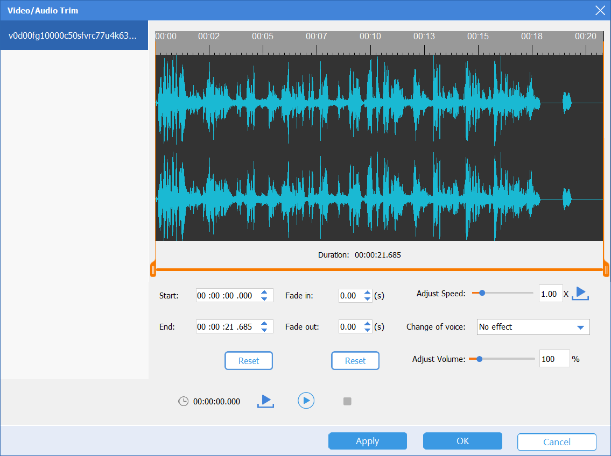611x456 pixels.
Task: Click the speed preview play icon after 1.00 X
Action: (x=580, y=293)
